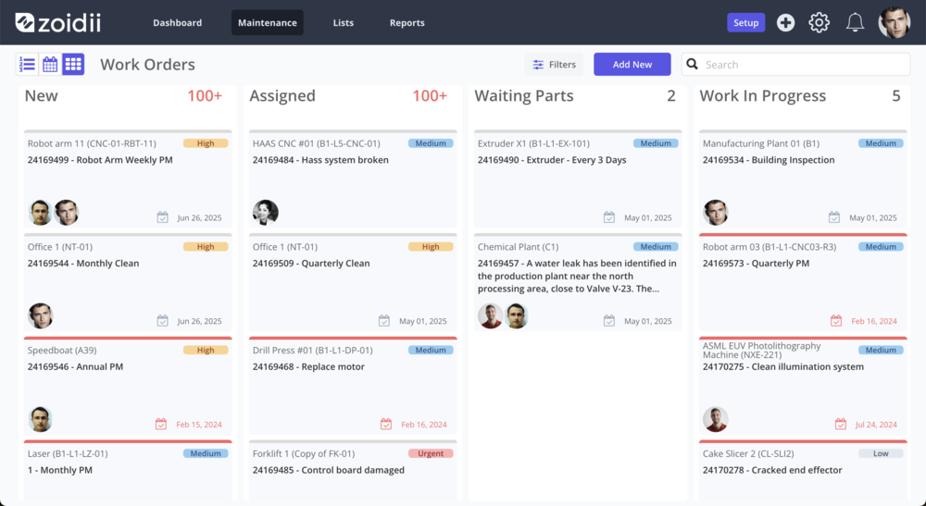This screenshot has height=506, width=926.
Task: Click the zoidii logo
Action: pos(57,22)
